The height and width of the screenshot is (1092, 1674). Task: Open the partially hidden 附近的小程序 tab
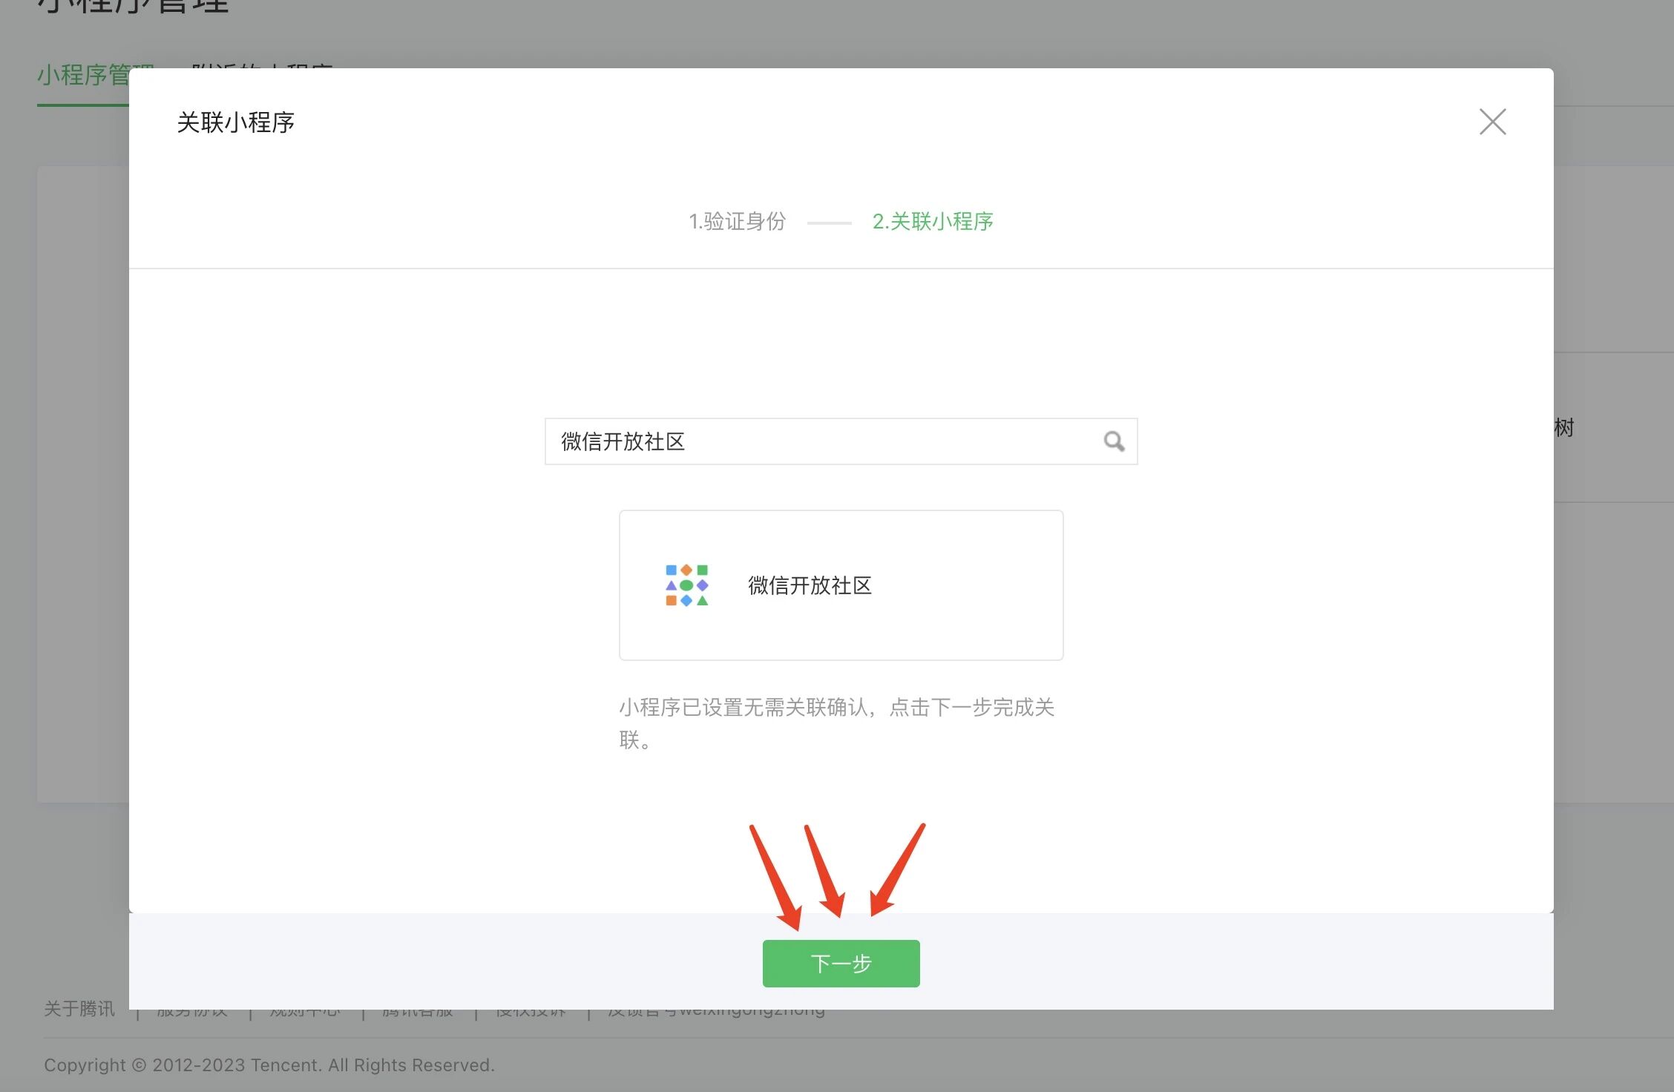tap(261, 65)
